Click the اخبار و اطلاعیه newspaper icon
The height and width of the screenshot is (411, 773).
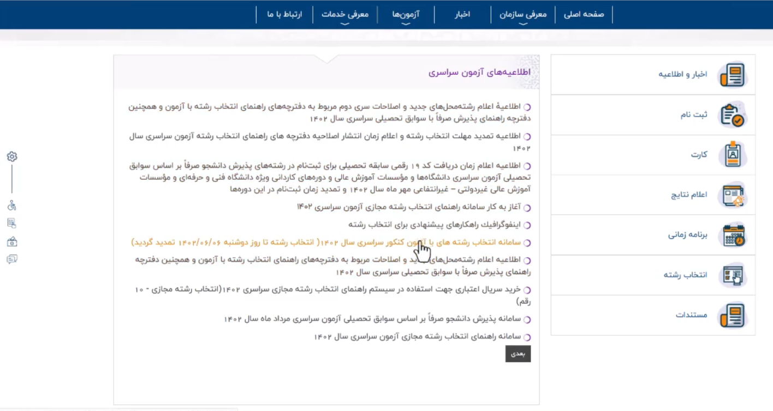click(x=732, y=75)
